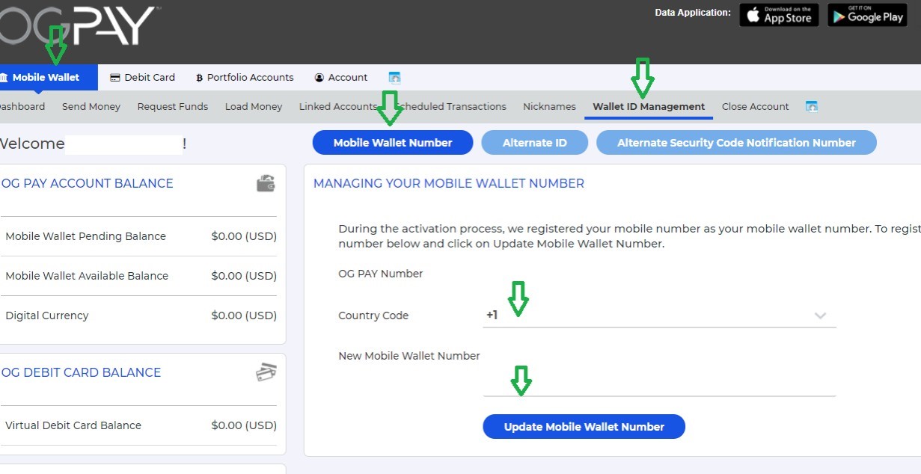
Task: Open the Request Funds page
Action: click(173, 106)
